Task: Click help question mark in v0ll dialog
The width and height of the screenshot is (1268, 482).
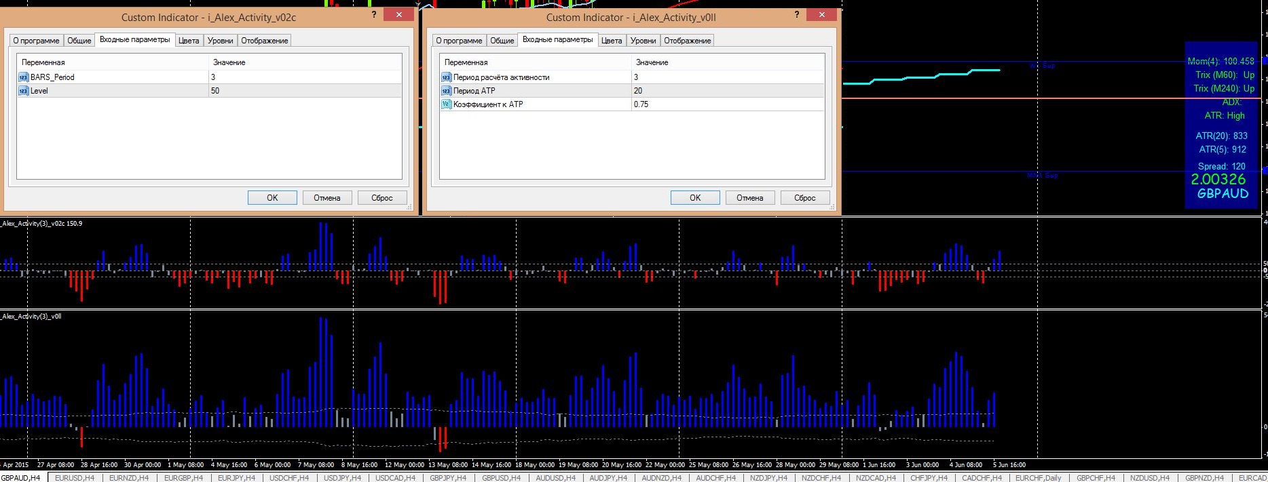Action: (x=797, y=14)
